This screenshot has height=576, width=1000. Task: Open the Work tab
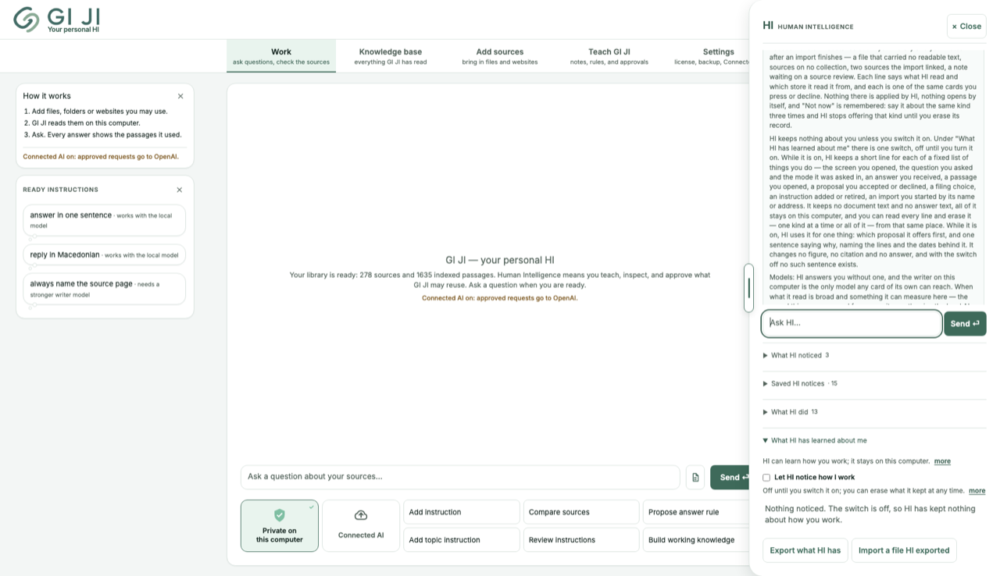coord(281,56)
